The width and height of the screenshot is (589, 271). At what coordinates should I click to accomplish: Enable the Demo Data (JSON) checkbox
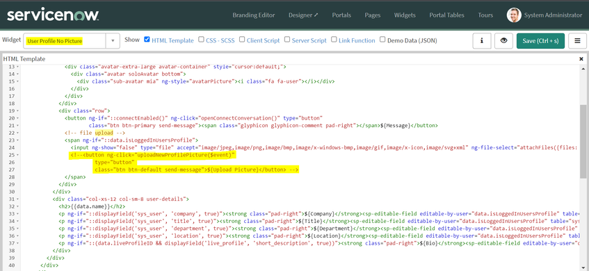382,40
